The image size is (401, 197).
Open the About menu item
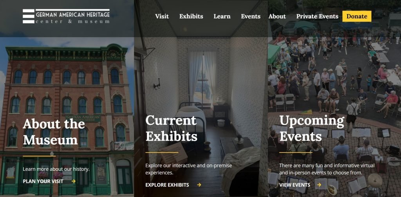point(277,16)
